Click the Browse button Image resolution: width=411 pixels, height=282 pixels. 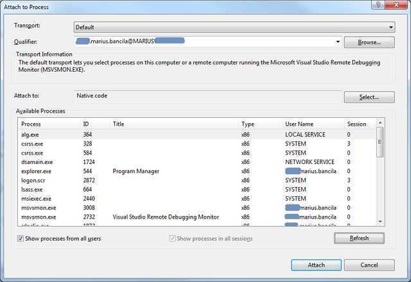369,42
